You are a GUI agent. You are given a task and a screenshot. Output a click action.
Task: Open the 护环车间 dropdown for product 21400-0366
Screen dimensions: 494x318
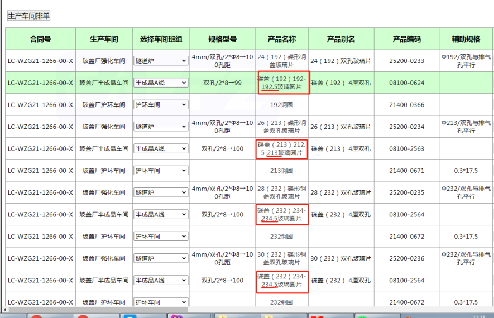pos(161,105)
